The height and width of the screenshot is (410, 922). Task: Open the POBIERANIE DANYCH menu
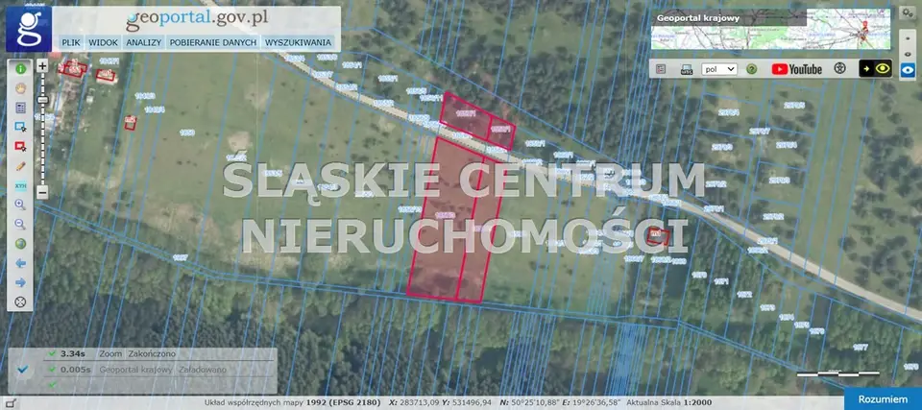213,42
